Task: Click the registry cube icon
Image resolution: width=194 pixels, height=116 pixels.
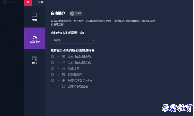Action: [63, 56]
